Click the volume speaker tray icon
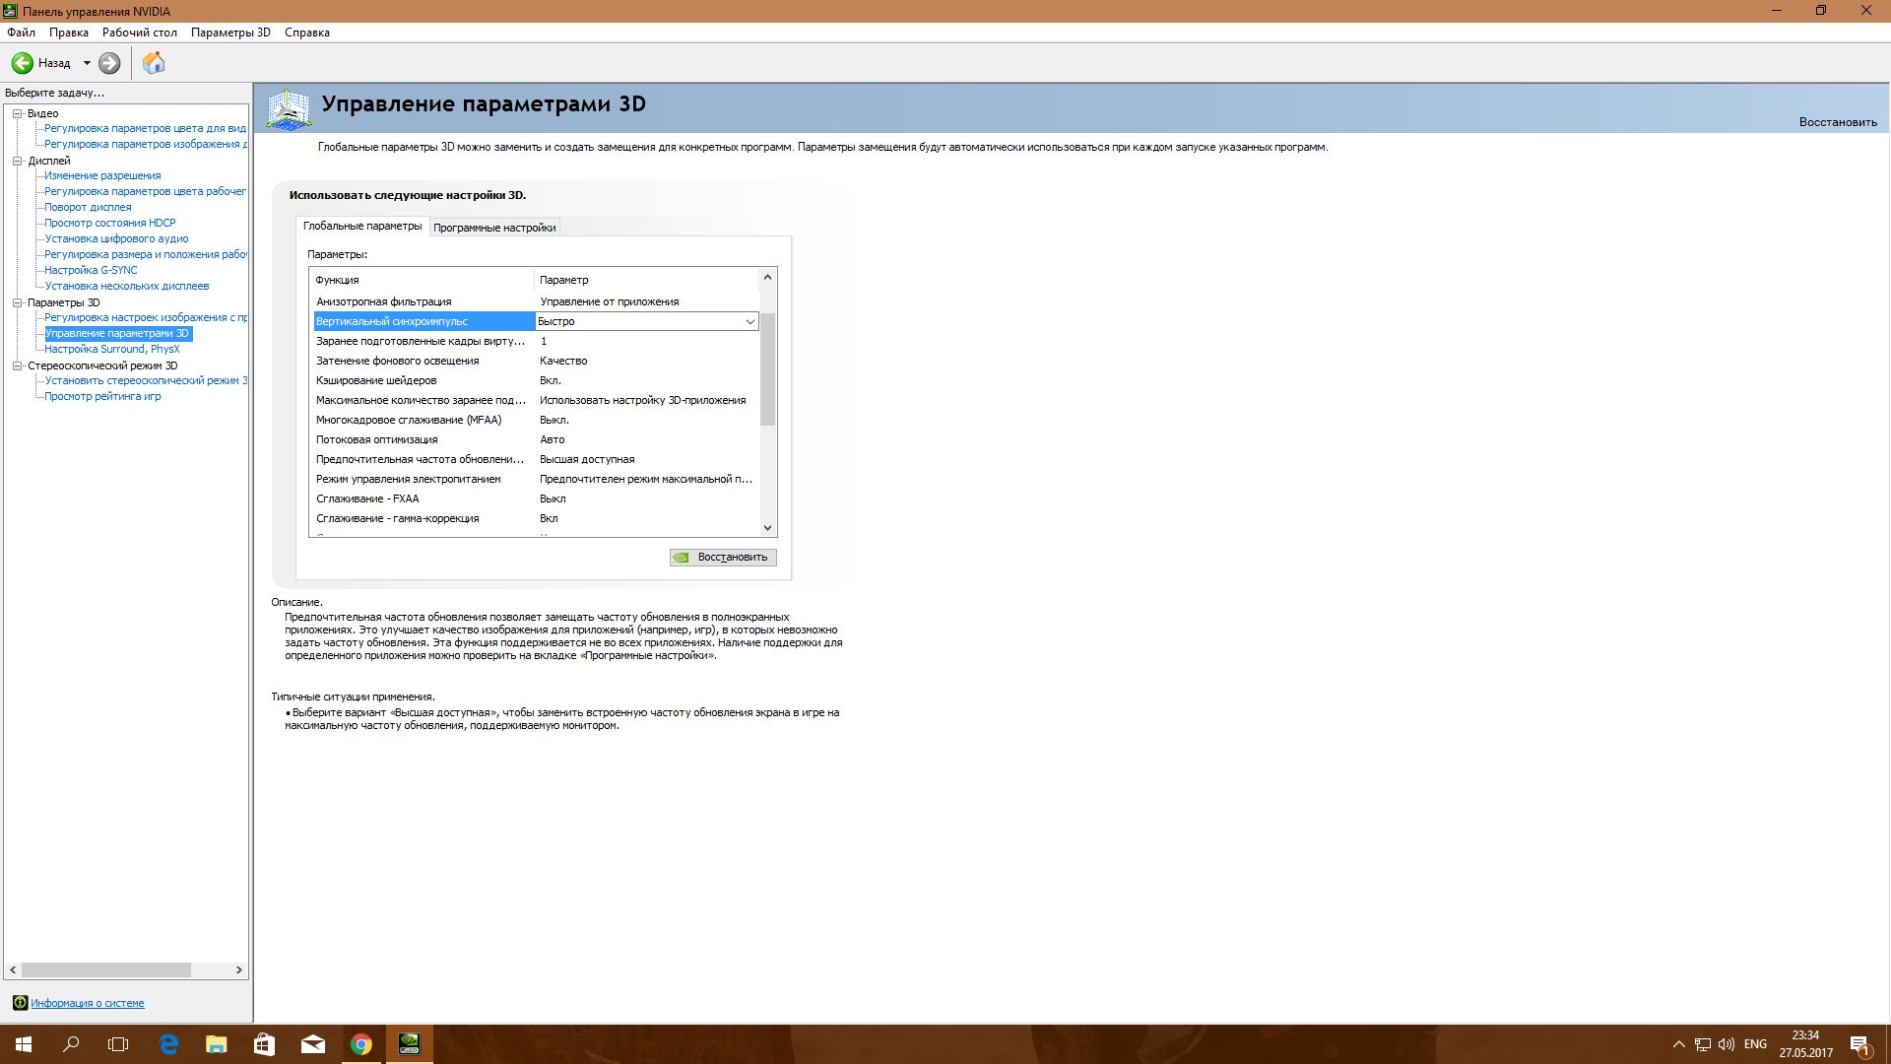 point(1727,1044)
